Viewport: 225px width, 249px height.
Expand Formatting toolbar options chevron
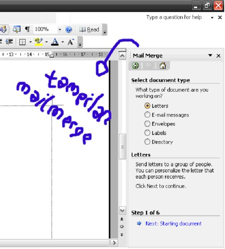coord(80,43)
